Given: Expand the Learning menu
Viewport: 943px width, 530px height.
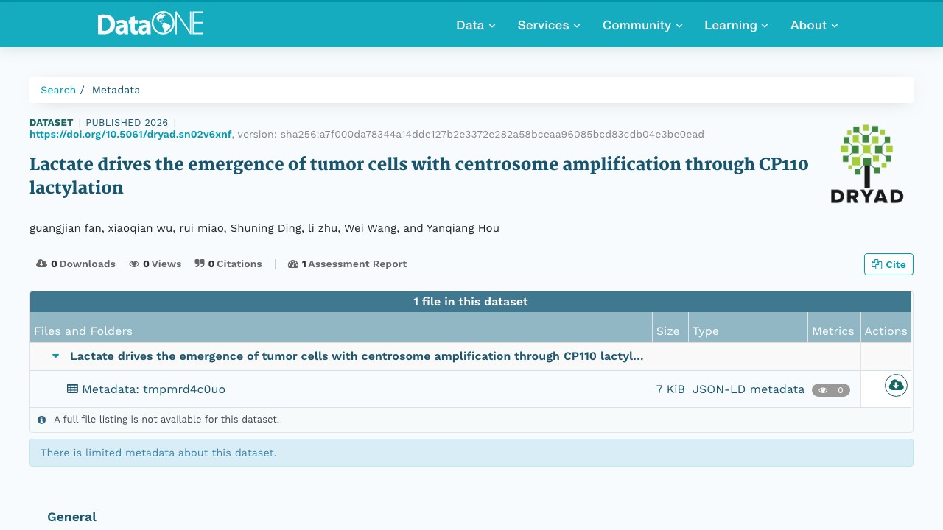Looking at the screenshot, I should point(736,25).
